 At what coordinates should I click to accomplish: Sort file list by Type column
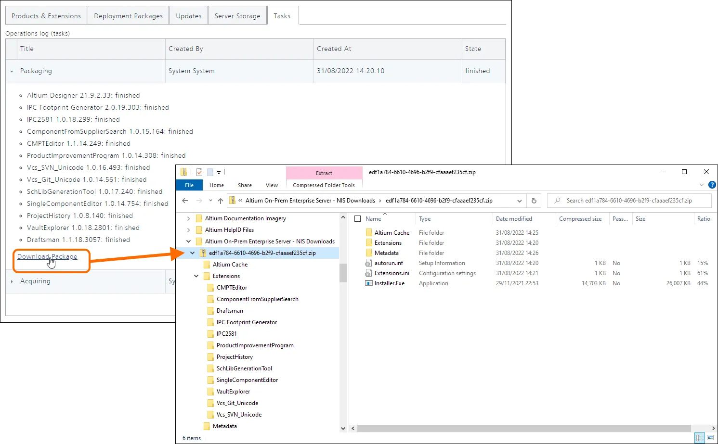(x=425, y=219)
